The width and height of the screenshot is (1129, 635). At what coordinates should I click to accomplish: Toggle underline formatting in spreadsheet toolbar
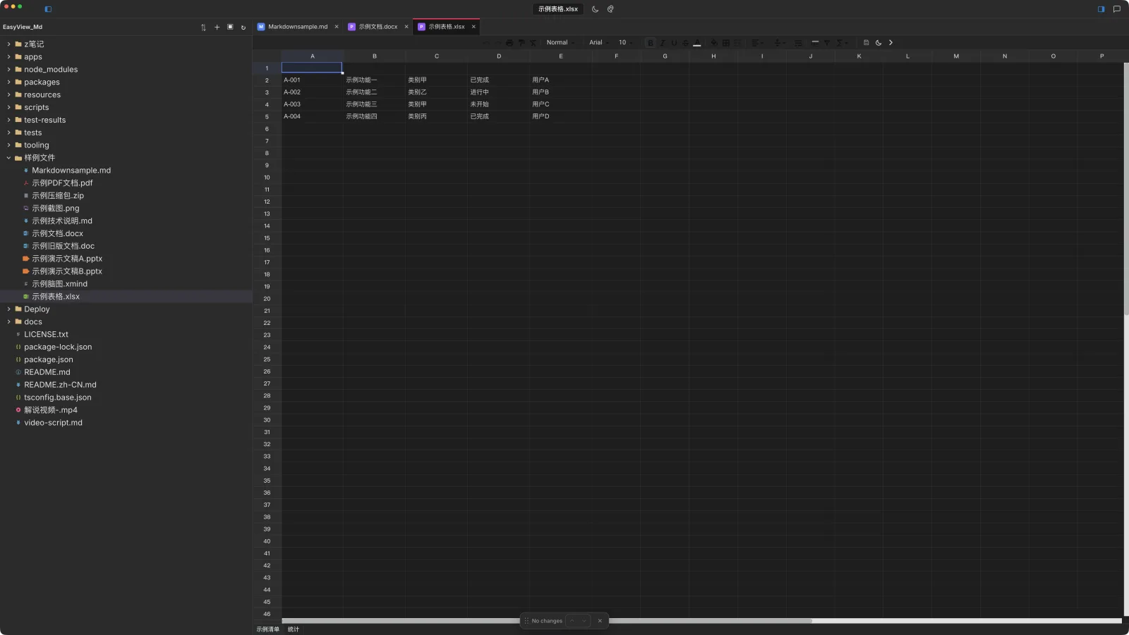674,43
